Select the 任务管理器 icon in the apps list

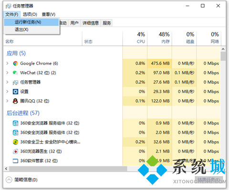coord(15,82)
